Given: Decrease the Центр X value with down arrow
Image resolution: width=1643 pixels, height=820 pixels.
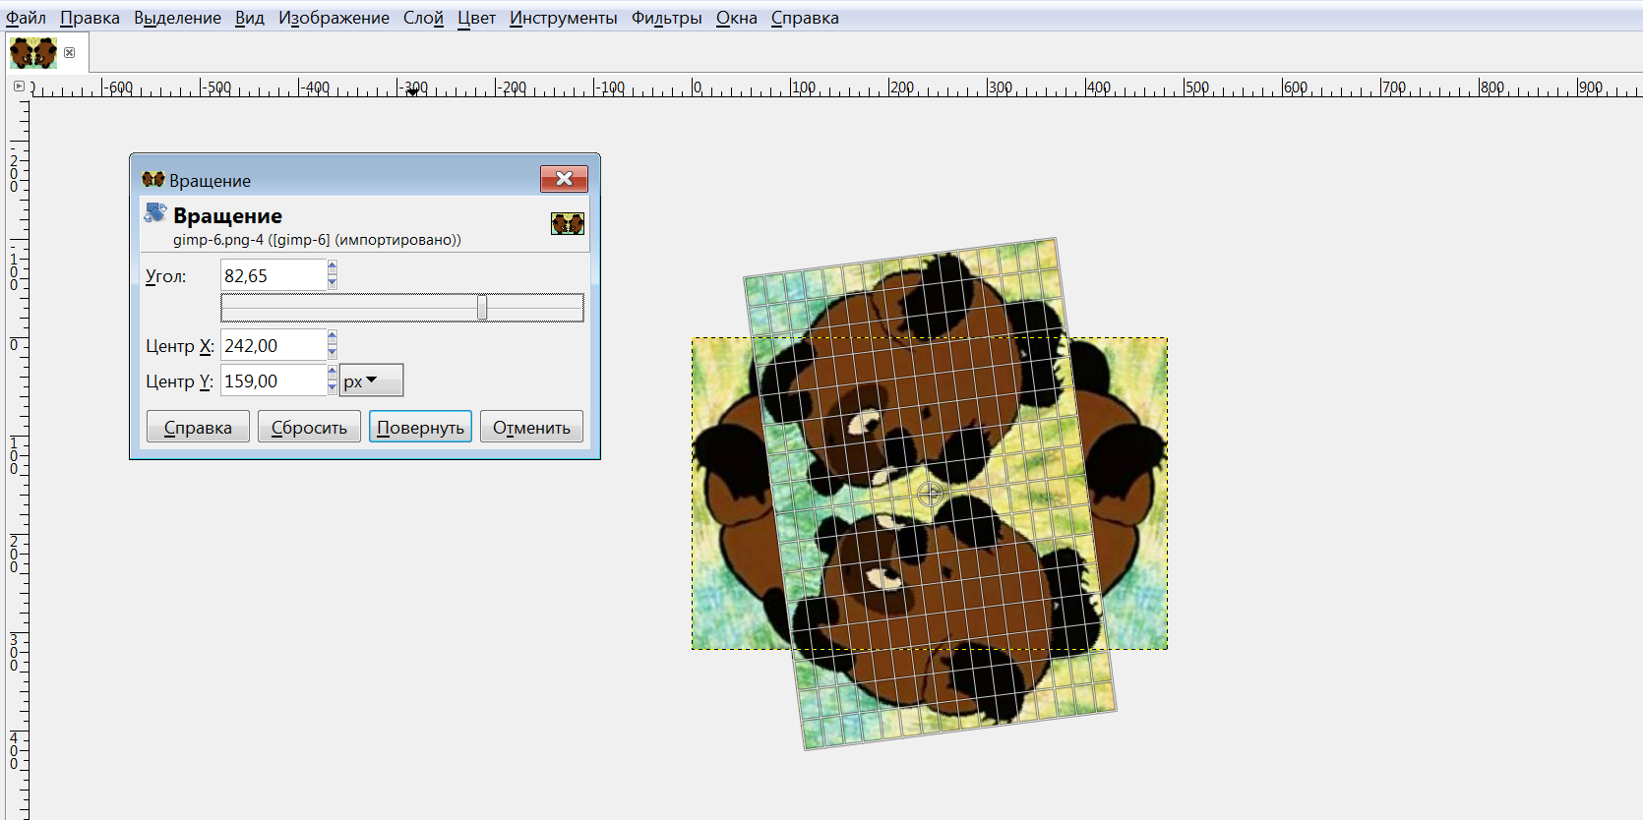Looking at the screenshot, I should (x=333, y=353).
